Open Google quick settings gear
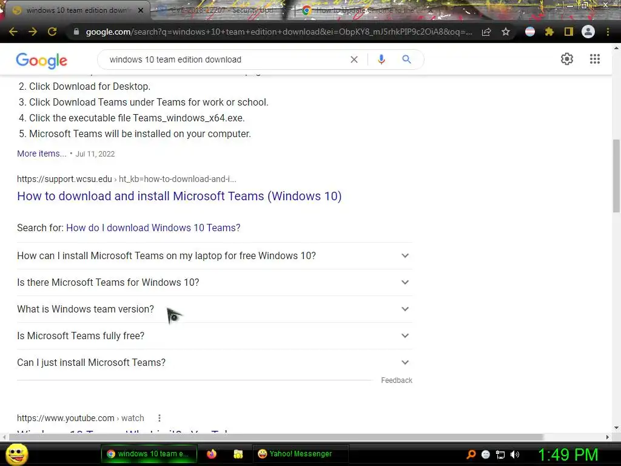 pos(567,59)
